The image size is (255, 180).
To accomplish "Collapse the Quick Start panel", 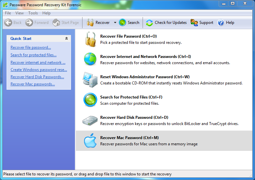I will click(67, 39).
